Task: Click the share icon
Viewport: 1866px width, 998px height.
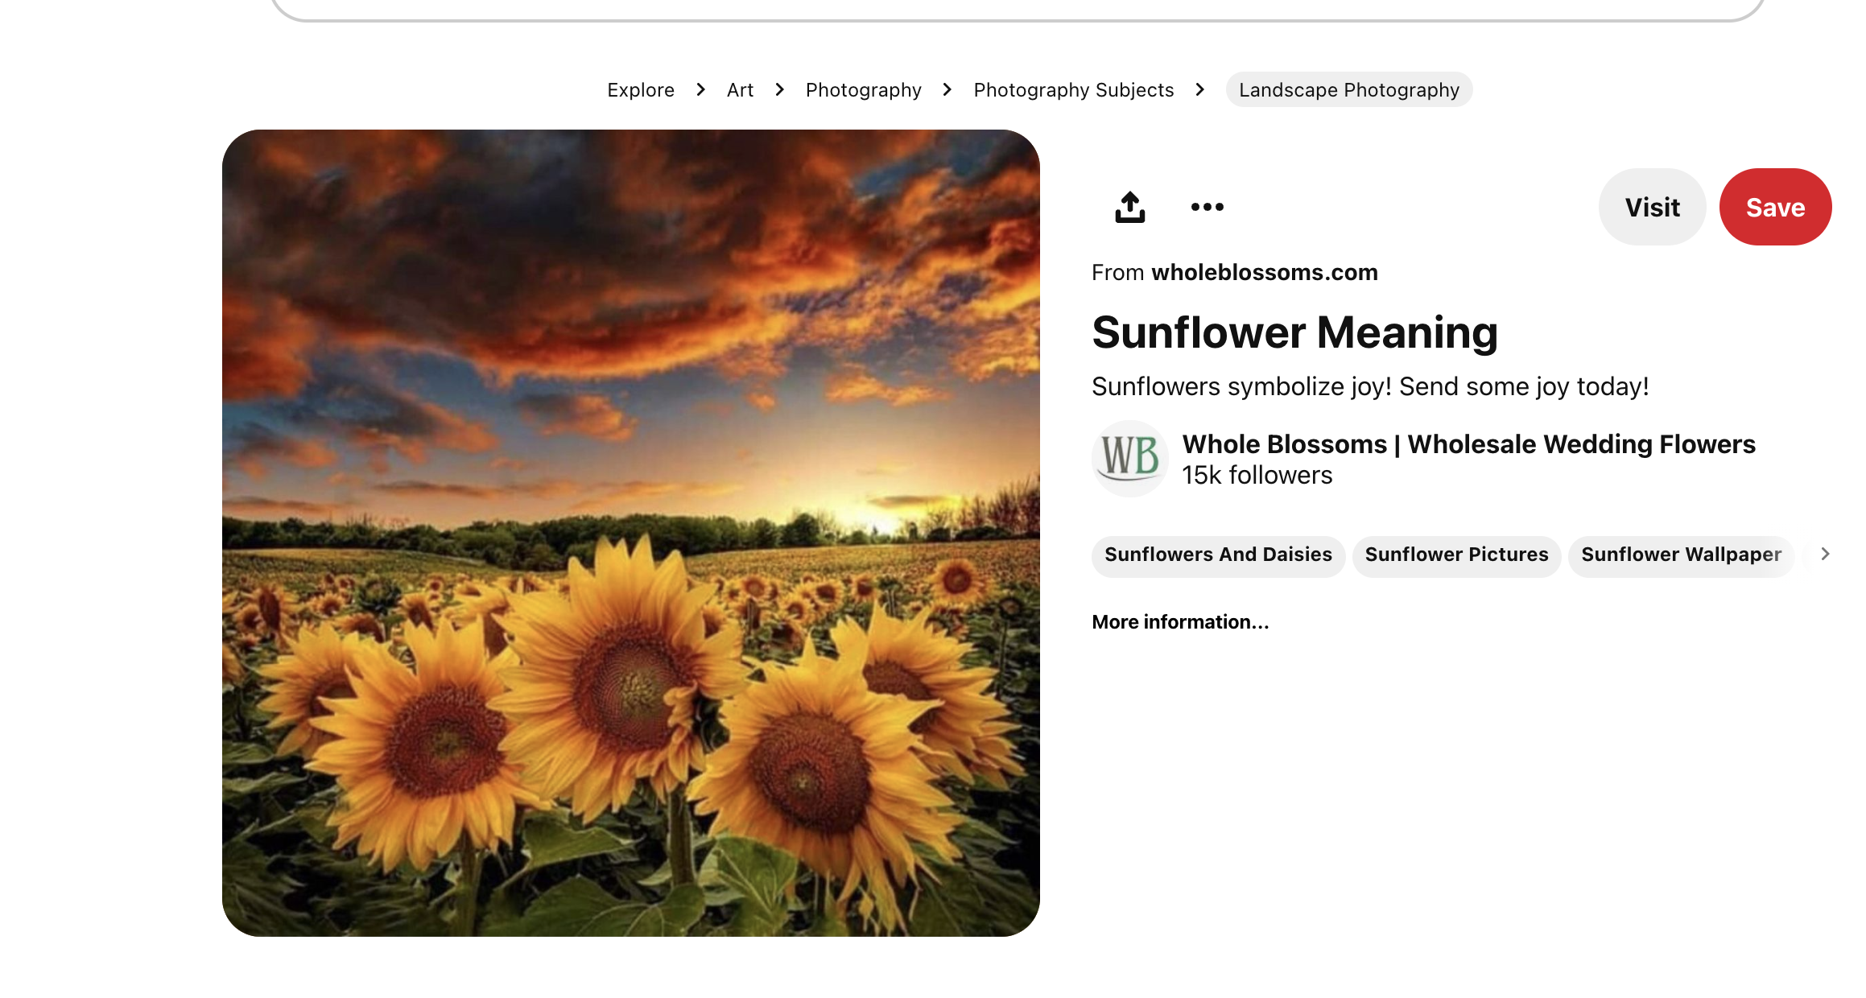Action: (1129, 207)
